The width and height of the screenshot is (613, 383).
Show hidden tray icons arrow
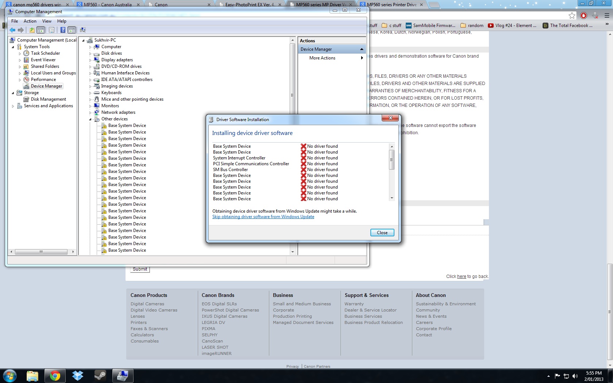(548, 376)
